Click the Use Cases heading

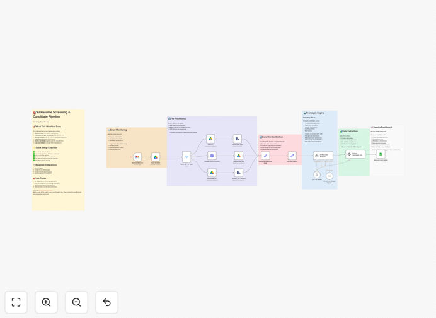pos(40,178)
